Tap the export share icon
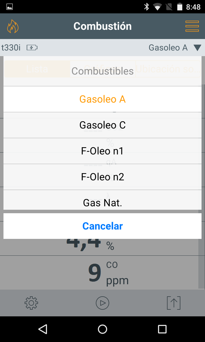 pos(174,303)
